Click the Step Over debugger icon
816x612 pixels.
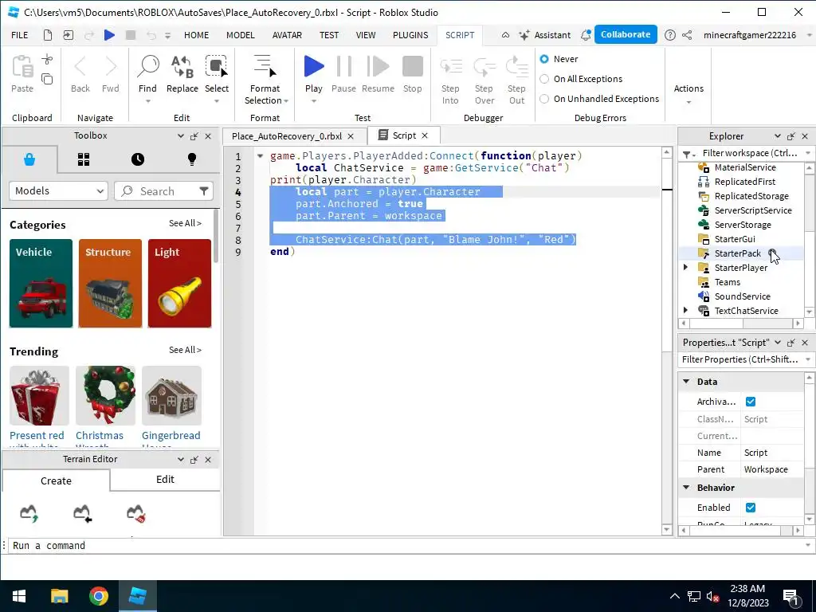point(484,67)
